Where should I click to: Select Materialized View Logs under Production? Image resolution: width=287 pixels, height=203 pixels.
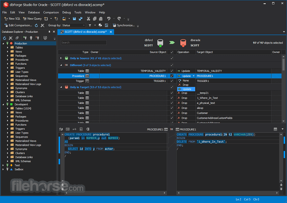point(28,84)
